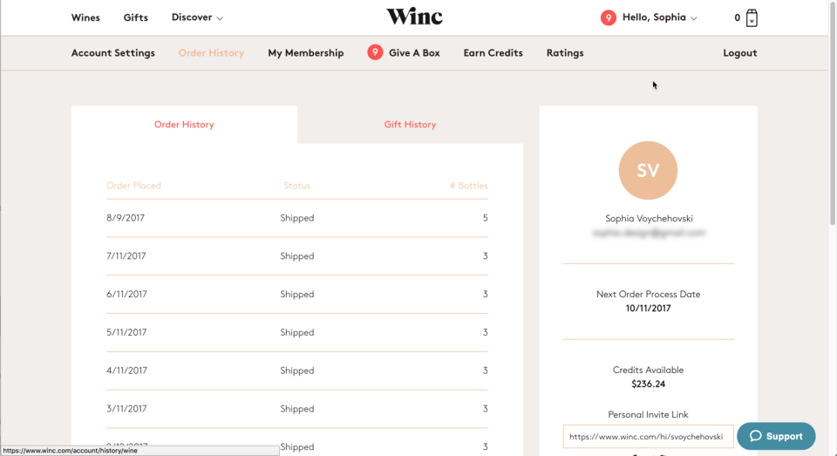Go to Earn Credits
The height and width of the screenshot is (456, 837).
493,53
